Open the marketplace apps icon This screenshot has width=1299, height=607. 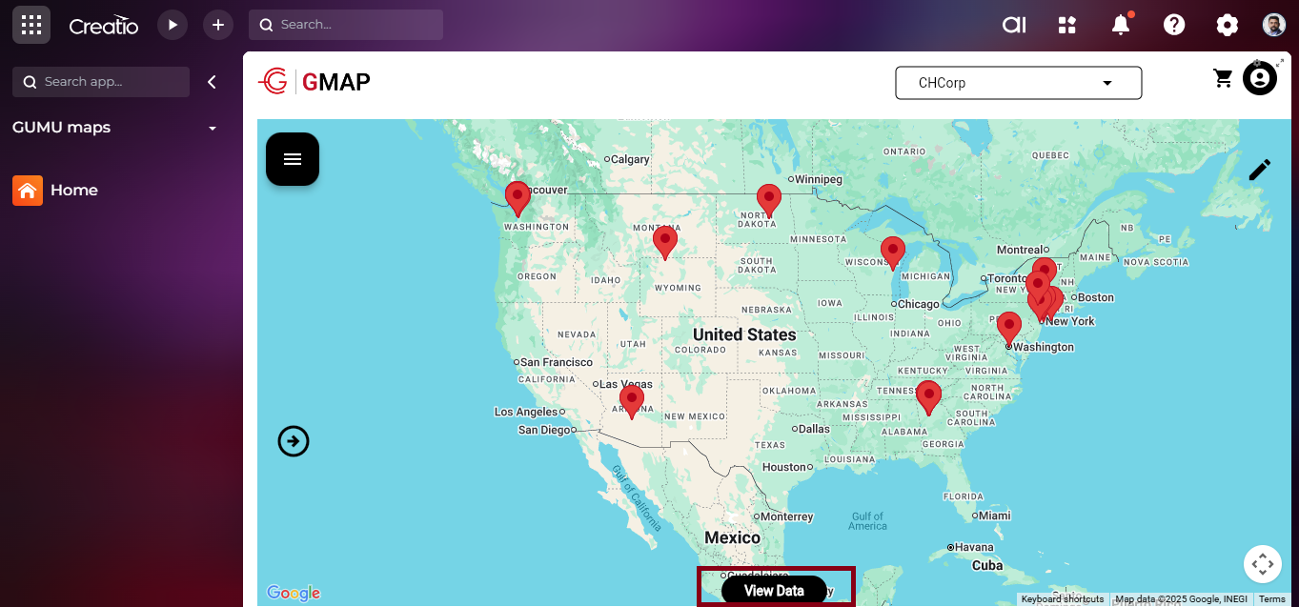tap(1067, 25)
